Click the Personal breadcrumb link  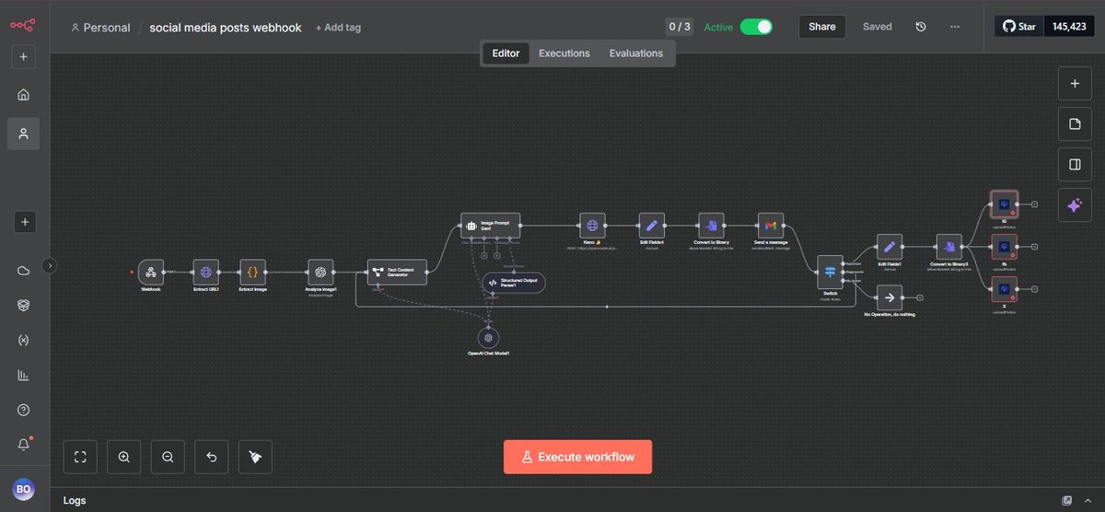[100, 28]
